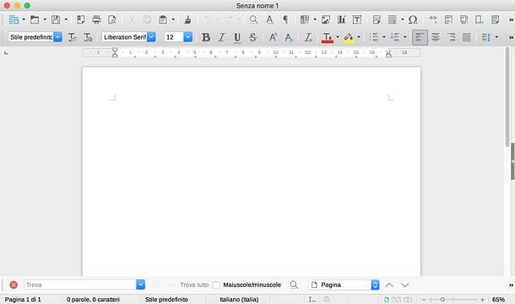
Task: Click the Insert Text Box icon
Action: (x=357, y=19)
